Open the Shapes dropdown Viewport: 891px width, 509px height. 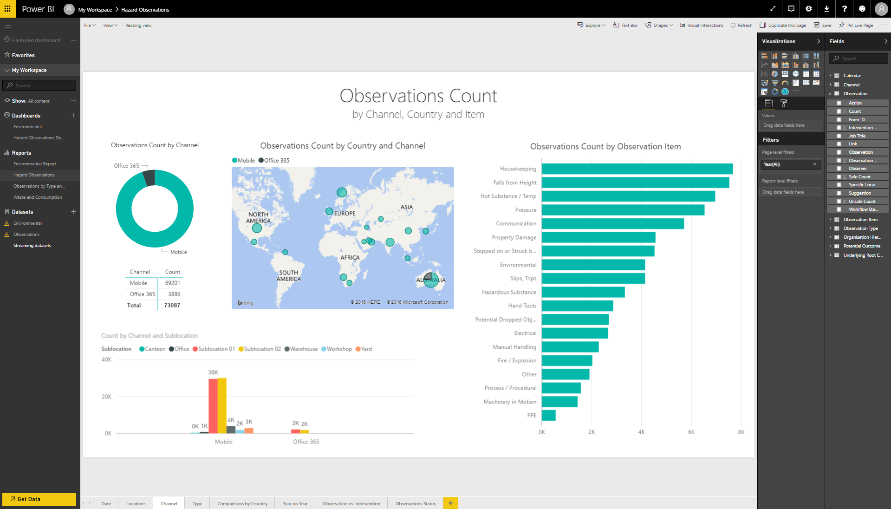(659, 26)
